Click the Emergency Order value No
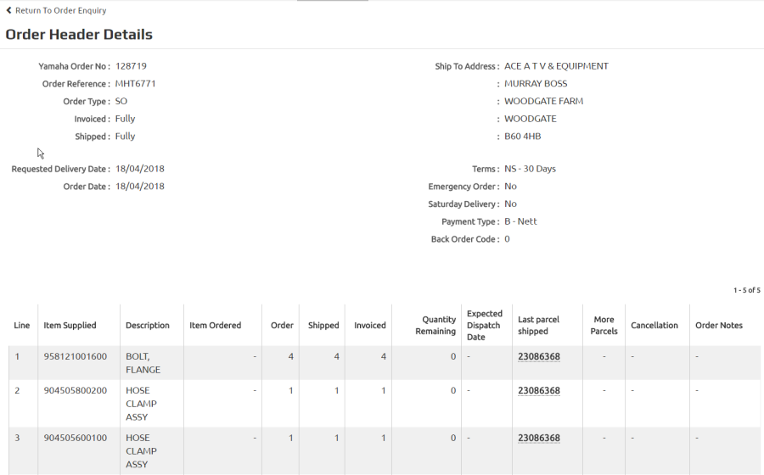The image size is (764, 475). click(x=511, y=187)
